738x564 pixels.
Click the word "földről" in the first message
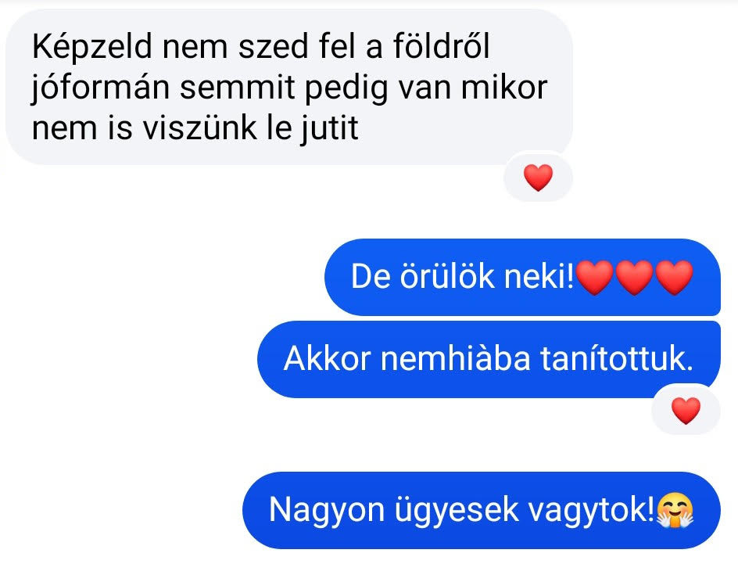point(442,47)
